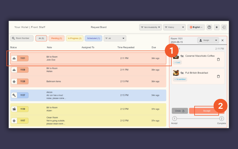Open the Item Availability dropdown

click(x=151, y=27)
